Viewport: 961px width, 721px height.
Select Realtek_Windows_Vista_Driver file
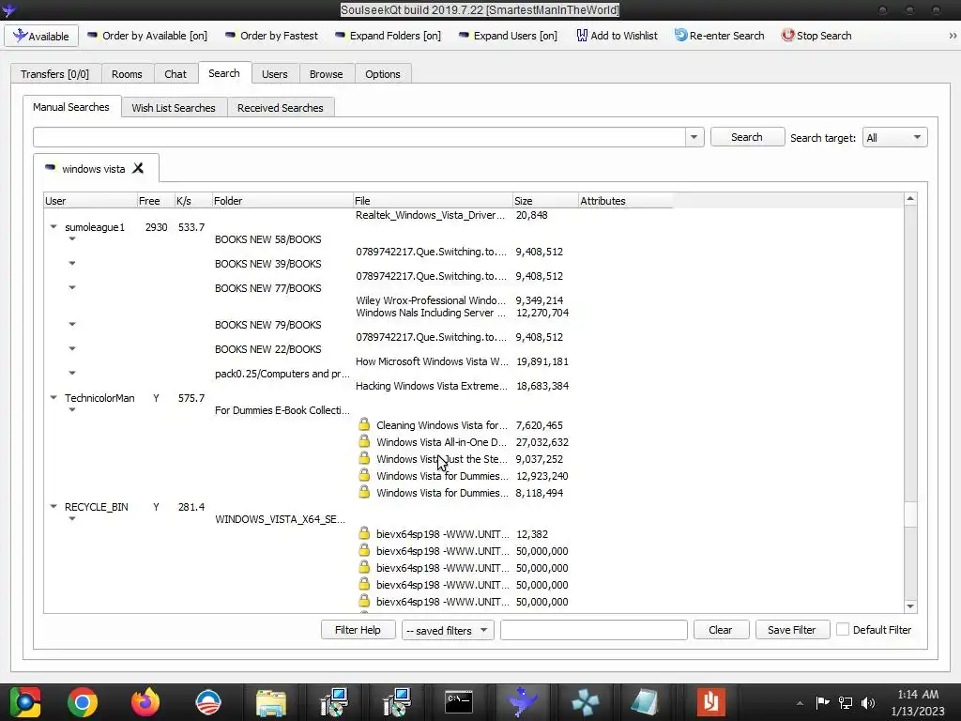[430, 215]
